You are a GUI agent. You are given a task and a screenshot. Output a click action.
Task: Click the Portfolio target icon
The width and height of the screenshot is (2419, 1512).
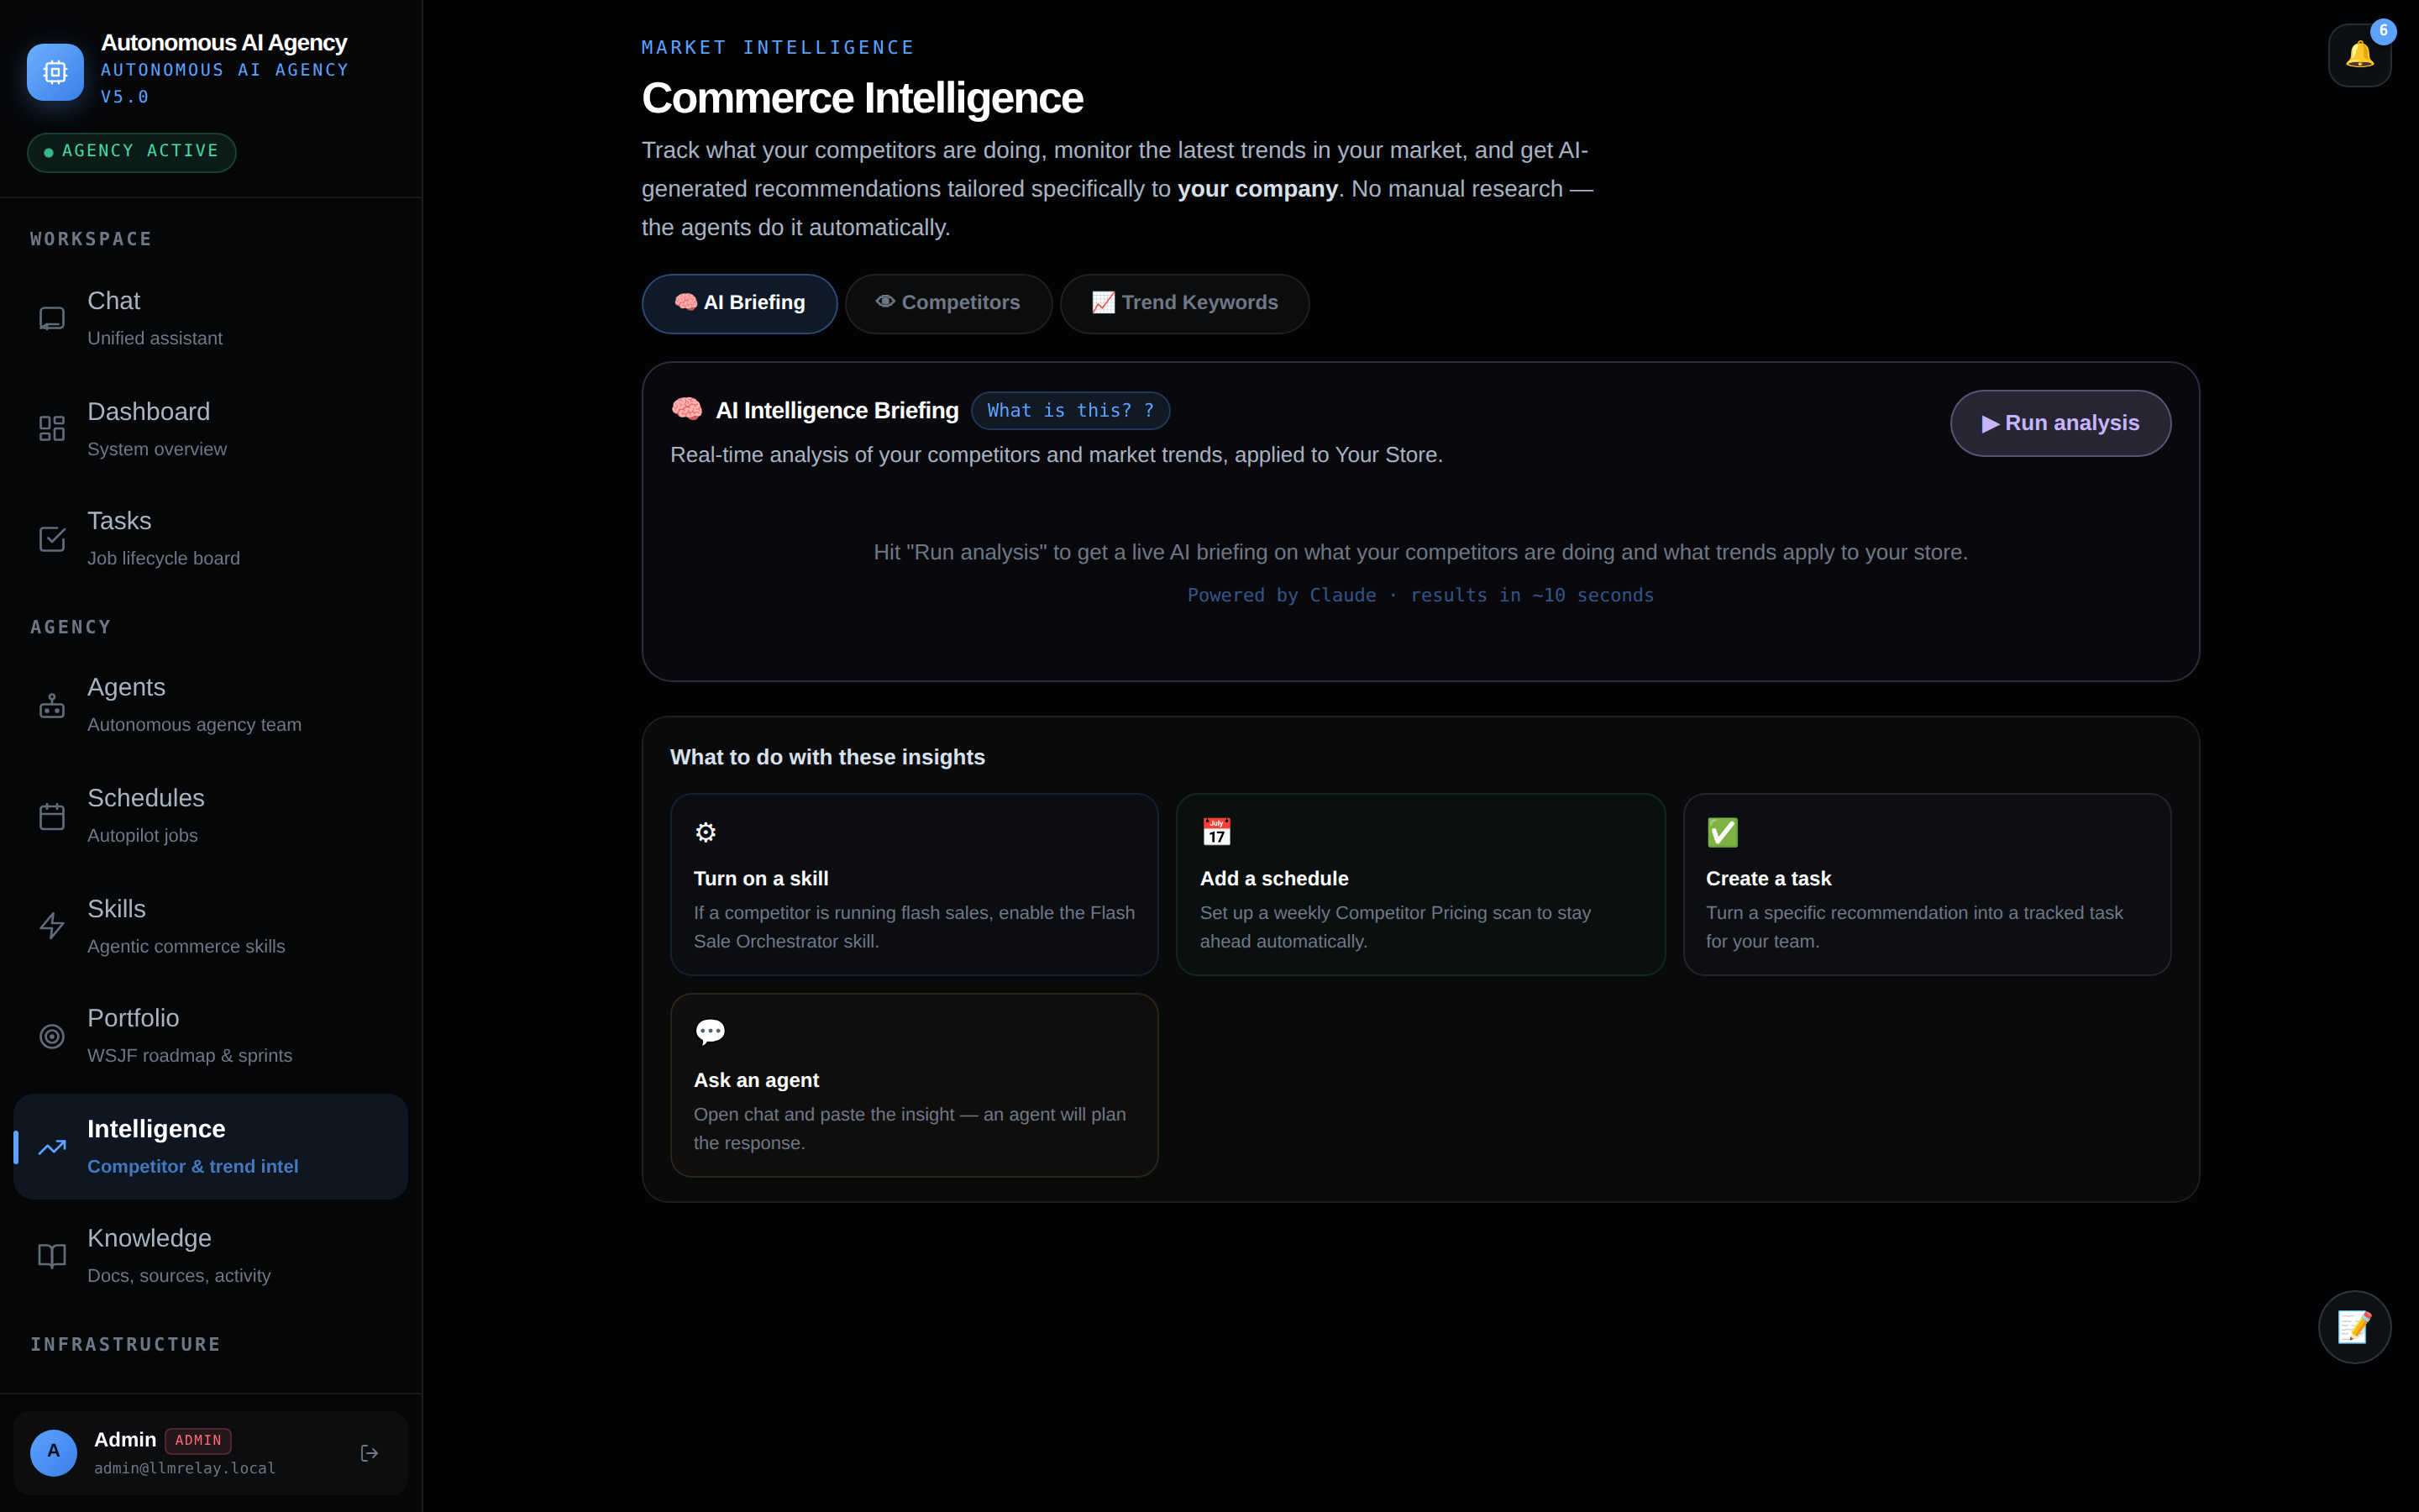click(x=52, y=1036)
